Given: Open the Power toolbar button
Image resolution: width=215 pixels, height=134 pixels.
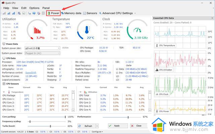Looking at the screenshot, I should tap(53, 13).
